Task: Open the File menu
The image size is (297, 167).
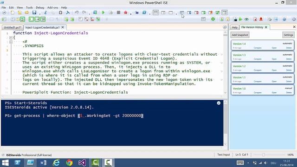Action: pyautogui.click(x=4, y=7)
